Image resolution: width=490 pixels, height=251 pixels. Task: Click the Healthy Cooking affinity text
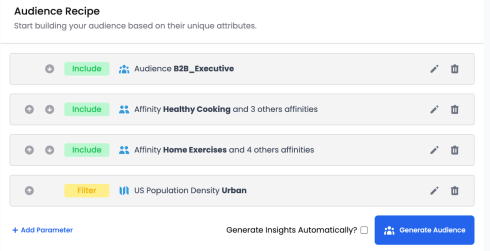pos(196,109)
